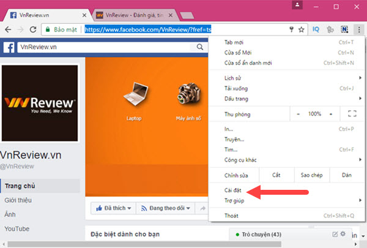Viewport: 367px width, 248px height.
Task: Go back with the browser back arrow
Action: pos(8,29)
